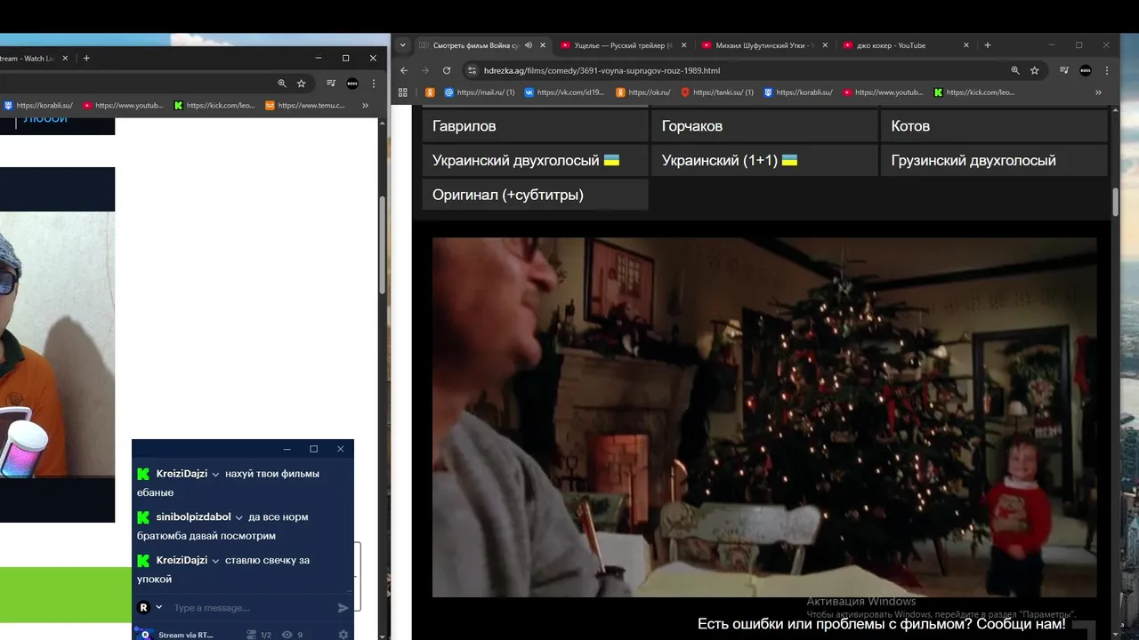1139x640 pixels.
Task: Show more bookmarks in left browser
Action: click(365, 105)
